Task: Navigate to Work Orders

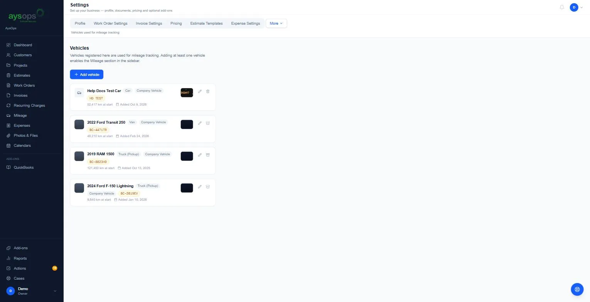Action: (32, 86)
